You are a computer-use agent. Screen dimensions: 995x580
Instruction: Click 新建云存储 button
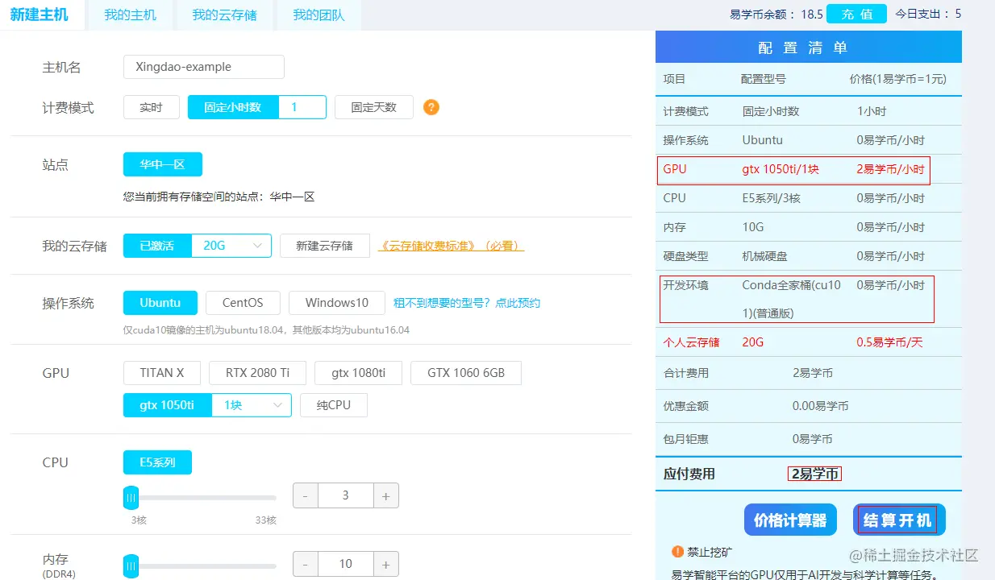click(325, 246)
